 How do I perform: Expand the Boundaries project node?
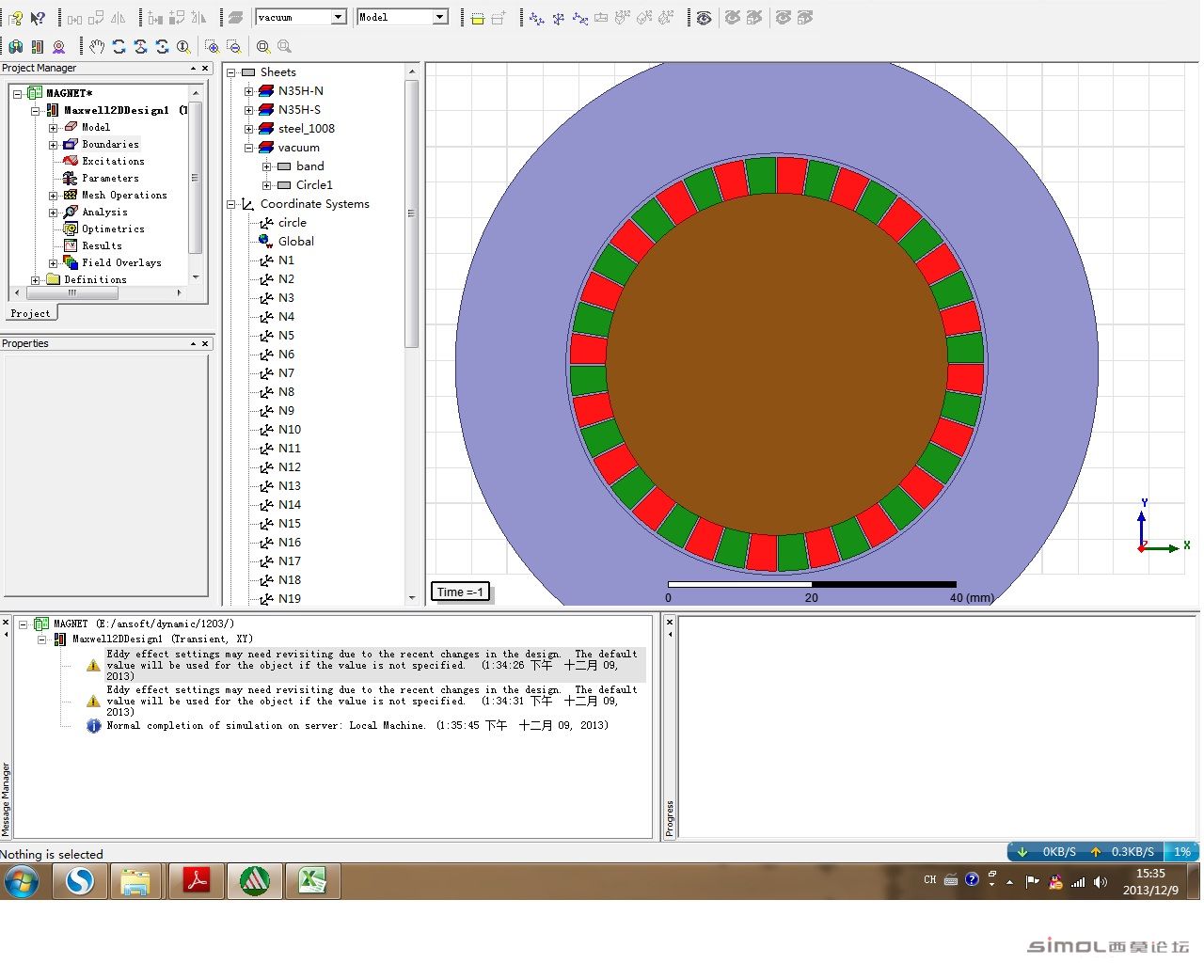pos(53,145)
